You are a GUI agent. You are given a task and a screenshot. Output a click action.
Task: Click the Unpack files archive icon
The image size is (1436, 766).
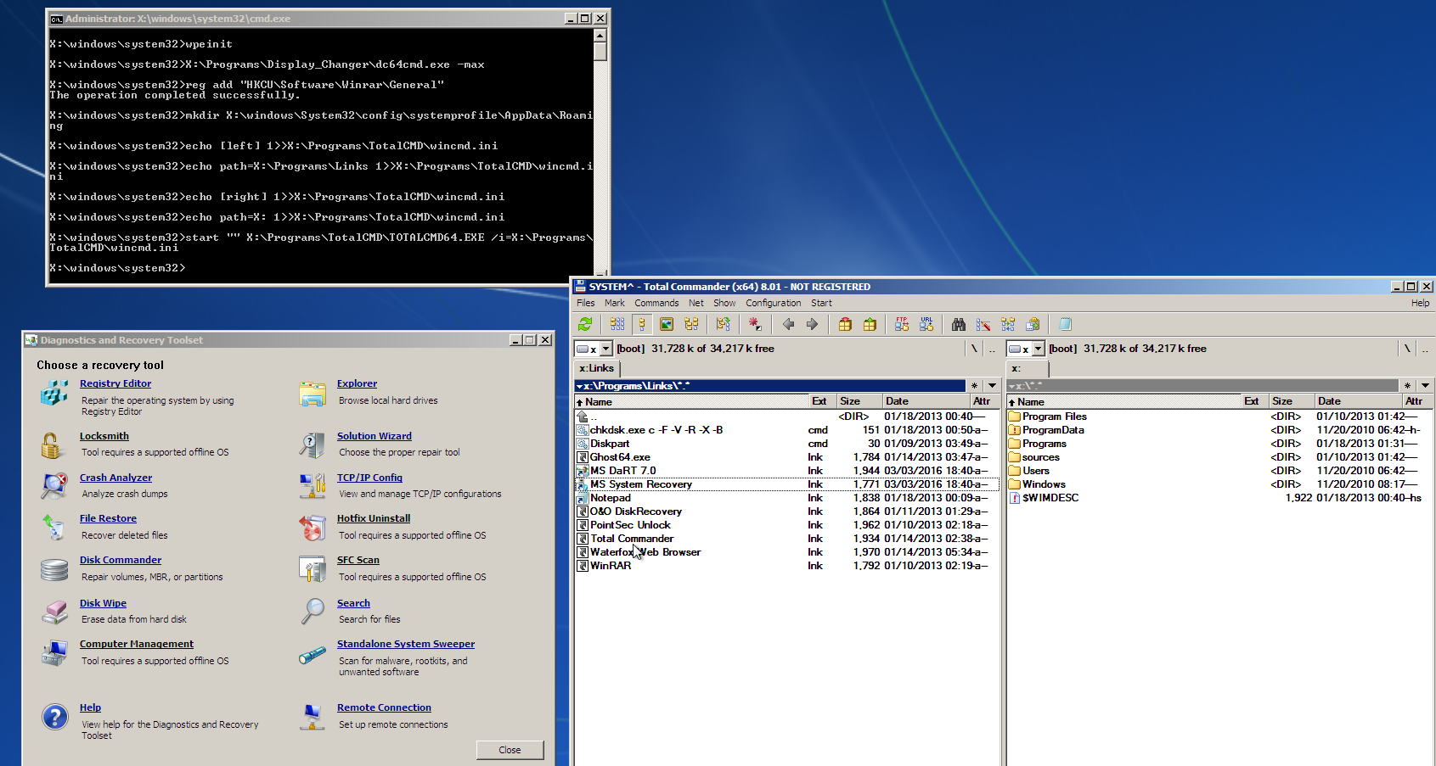870,324
